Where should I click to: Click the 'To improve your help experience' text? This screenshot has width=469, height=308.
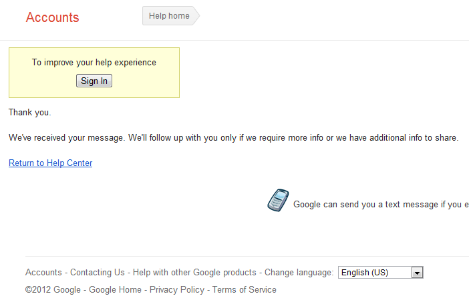point(94,63)
